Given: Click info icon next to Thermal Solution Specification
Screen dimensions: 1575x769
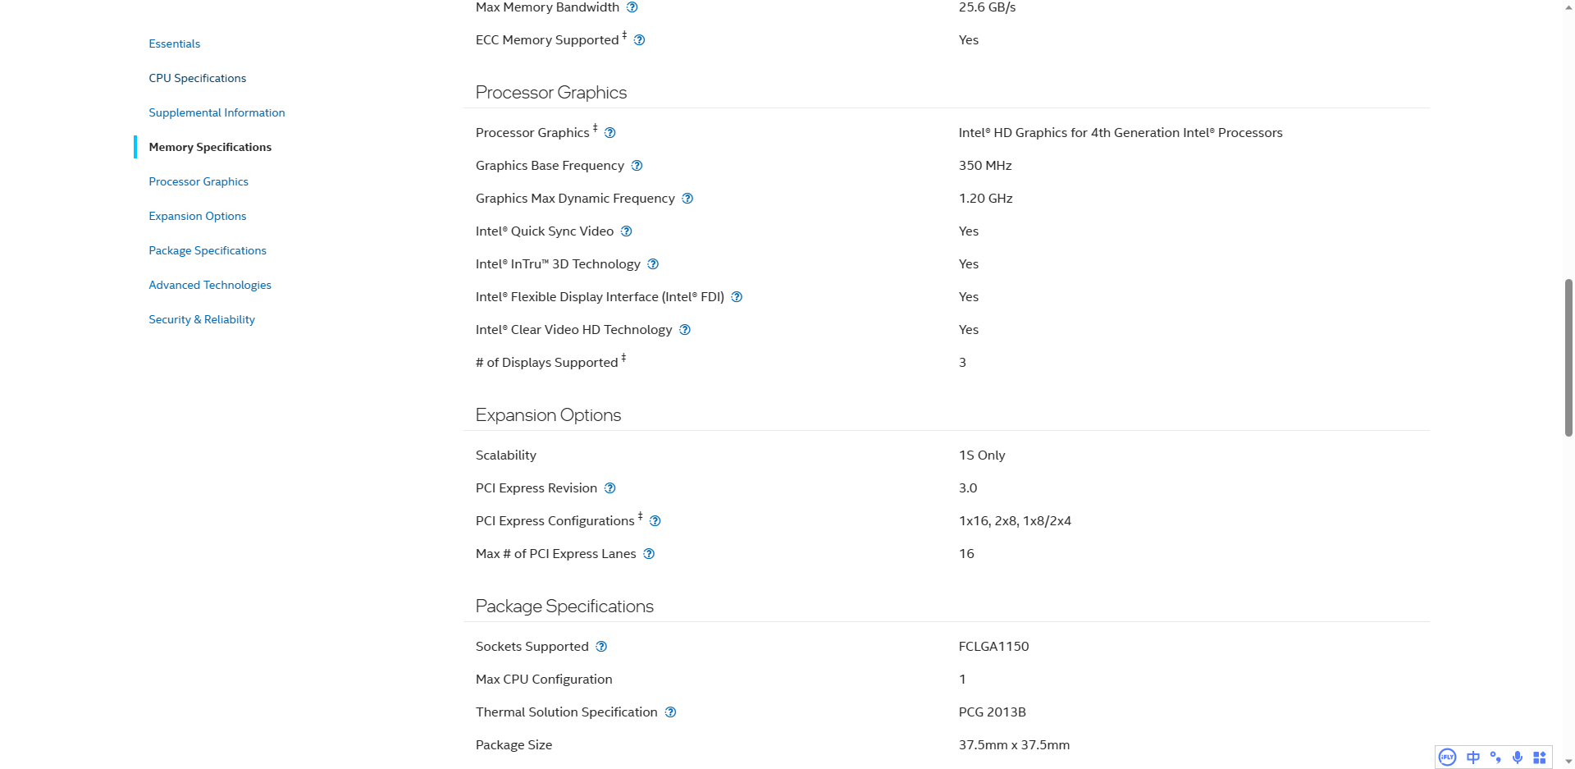Looking at the screenshot, I should coord(670,712).
